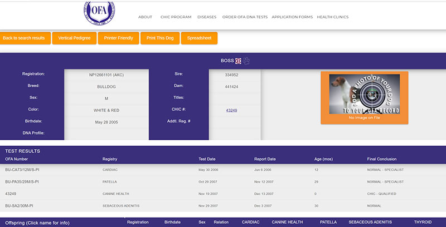The height and width of the screenshot is (227, 446).
Task: Open the ABOUT menu
Action: tap(145, 17)
